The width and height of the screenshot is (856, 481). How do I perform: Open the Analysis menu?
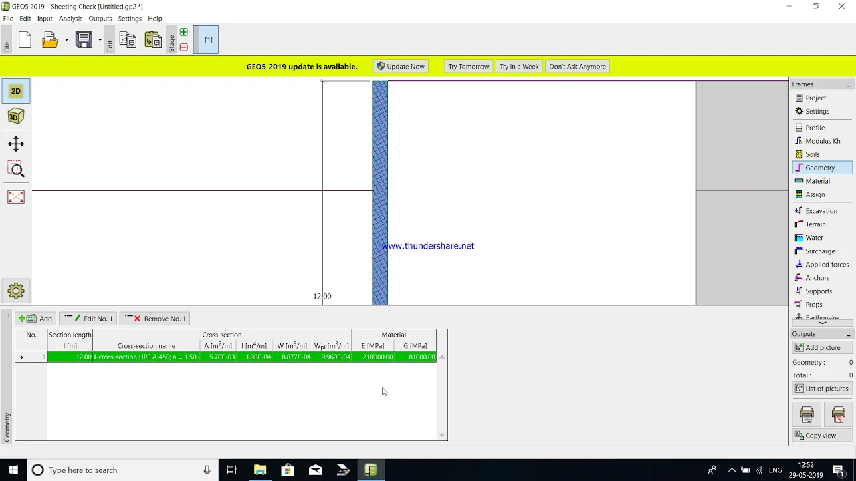tap(70, 19)
